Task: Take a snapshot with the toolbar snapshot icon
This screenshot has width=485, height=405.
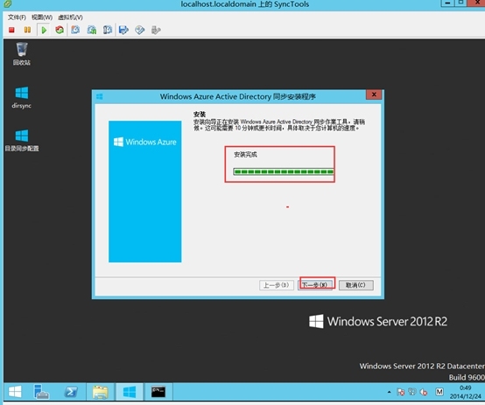Action: point(75,30)
